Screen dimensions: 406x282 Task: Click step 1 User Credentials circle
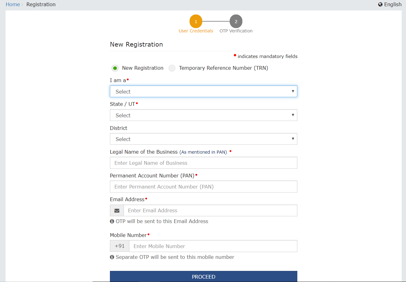coord(196,21)
